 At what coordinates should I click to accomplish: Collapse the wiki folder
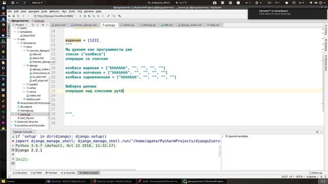(15, 39)
